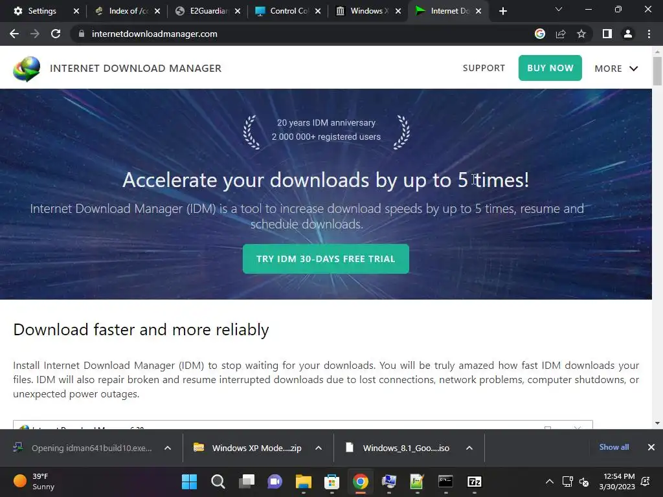The height and width of the screenshot is (497, 663).
Task: Click the scrollbar down arrow
Action: [657, 423]
